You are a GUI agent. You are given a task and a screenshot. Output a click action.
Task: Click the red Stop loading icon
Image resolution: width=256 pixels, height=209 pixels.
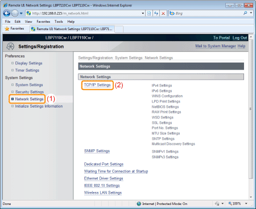pos(163,13)
